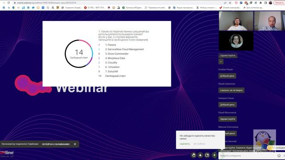Open the Сохранить Google bookmark
The width and height of the screenshot is (285, 160).
tap(72, 8)
